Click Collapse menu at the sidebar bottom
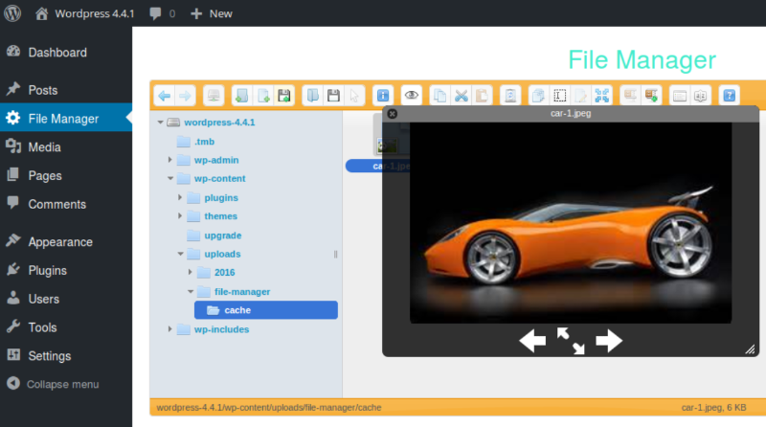766x427 pixels. pyautogui.click(x=62, y=384)
